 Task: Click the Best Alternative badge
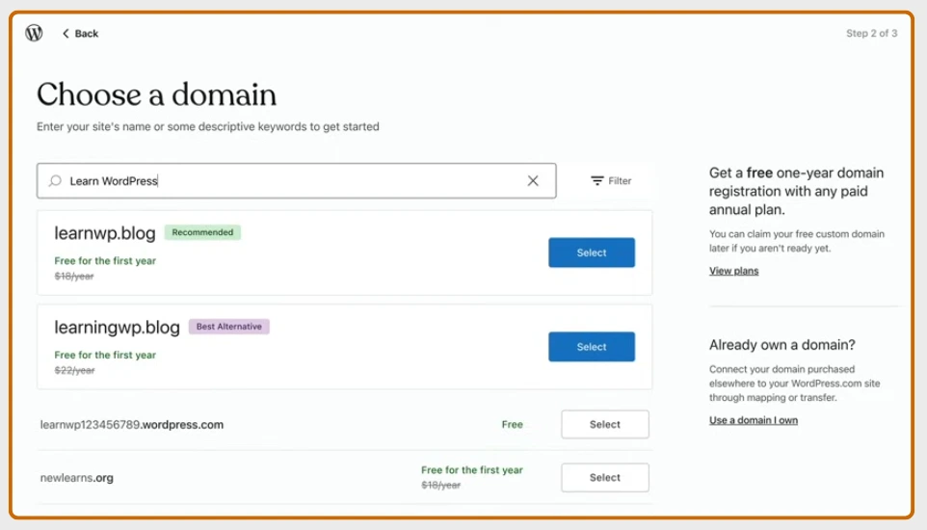[x=228, y=327]
